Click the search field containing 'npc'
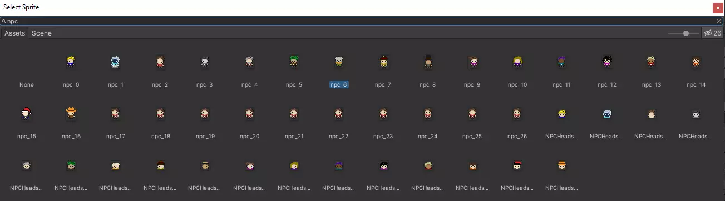The width and height of the screenshot is (725, 201). coord(362,21)
